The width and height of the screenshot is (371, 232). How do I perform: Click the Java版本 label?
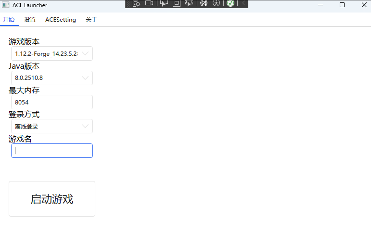click(x=24, y=66)
